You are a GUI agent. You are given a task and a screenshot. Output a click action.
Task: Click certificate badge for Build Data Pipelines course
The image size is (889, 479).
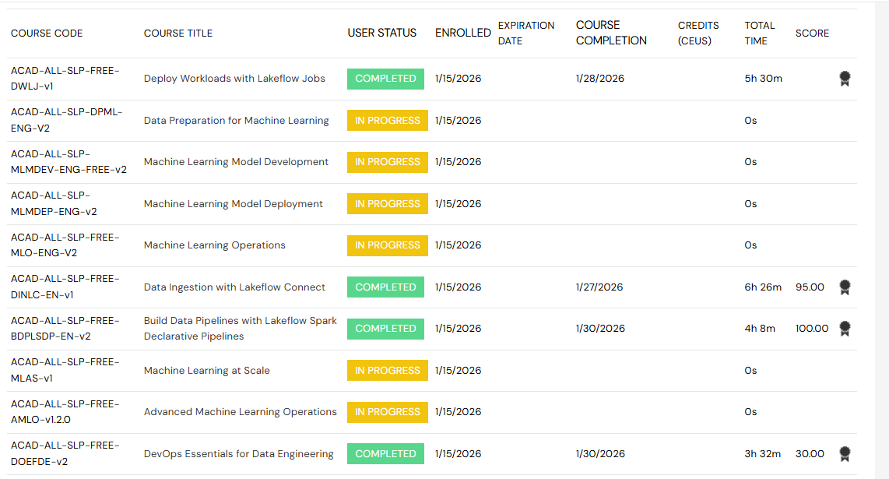[x=845, y=329]
